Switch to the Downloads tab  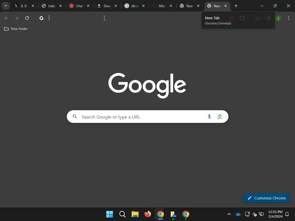coord(107,6)
